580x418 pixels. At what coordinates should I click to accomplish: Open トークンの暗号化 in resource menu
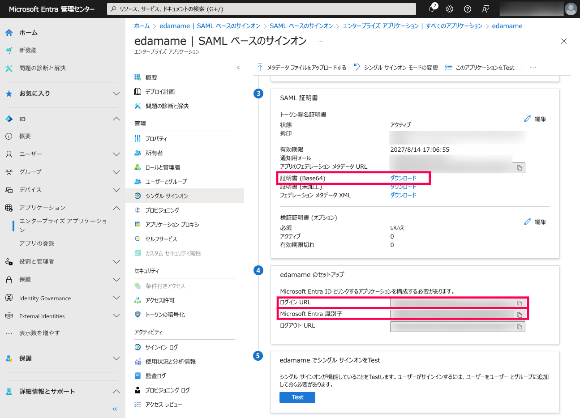pyautogui.click(x=165, y=315)
